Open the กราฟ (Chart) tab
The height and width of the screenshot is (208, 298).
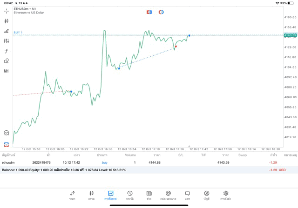[91, 195]
